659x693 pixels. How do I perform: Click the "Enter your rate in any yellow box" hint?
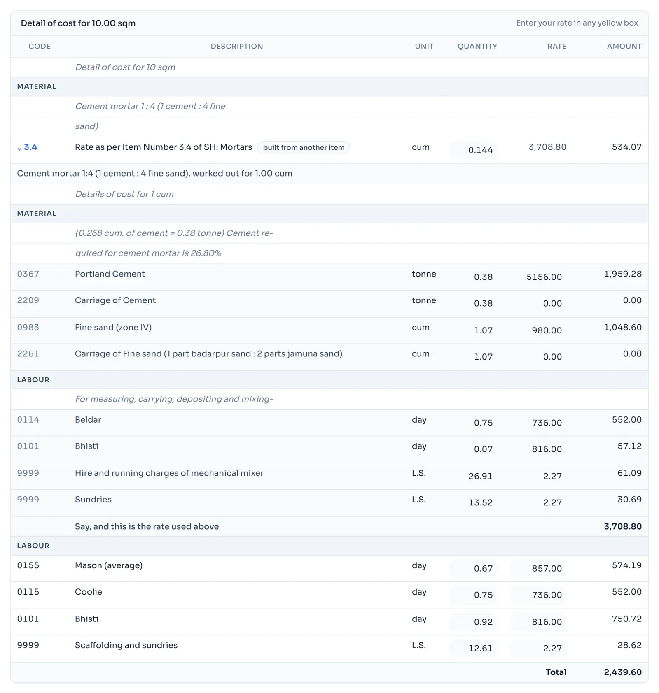point(577,23)
